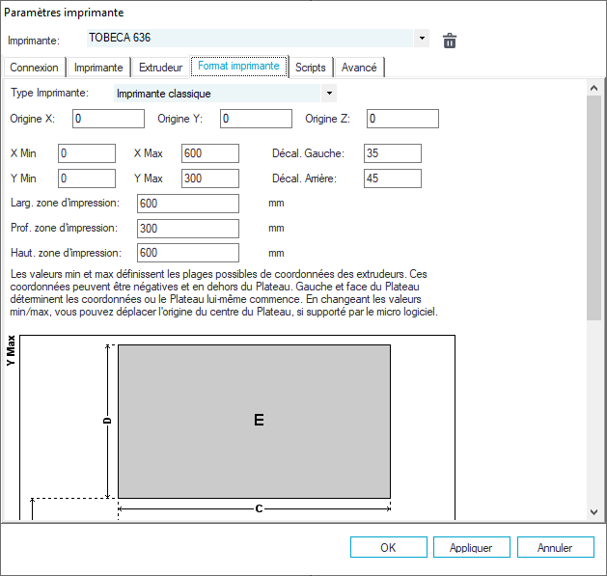607x576 pixels.
Task: Open the Imprimante tab
Action: pyautogui.click(x=98, y=68)
